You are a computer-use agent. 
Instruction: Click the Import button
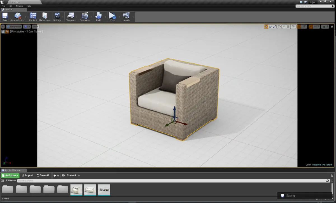tap(27, 175)
